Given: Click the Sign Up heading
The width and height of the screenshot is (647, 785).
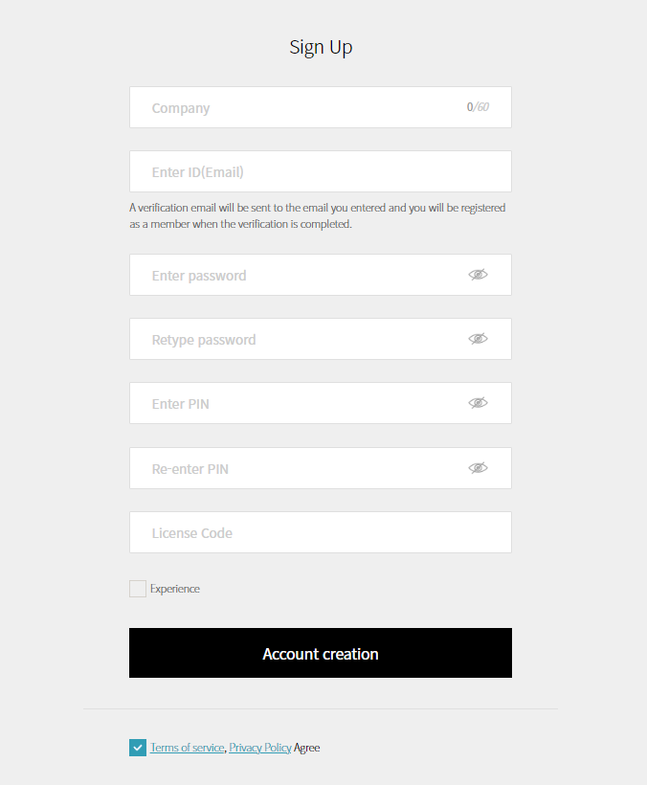Looking at the screenshot, I should [x=321, y=47].
